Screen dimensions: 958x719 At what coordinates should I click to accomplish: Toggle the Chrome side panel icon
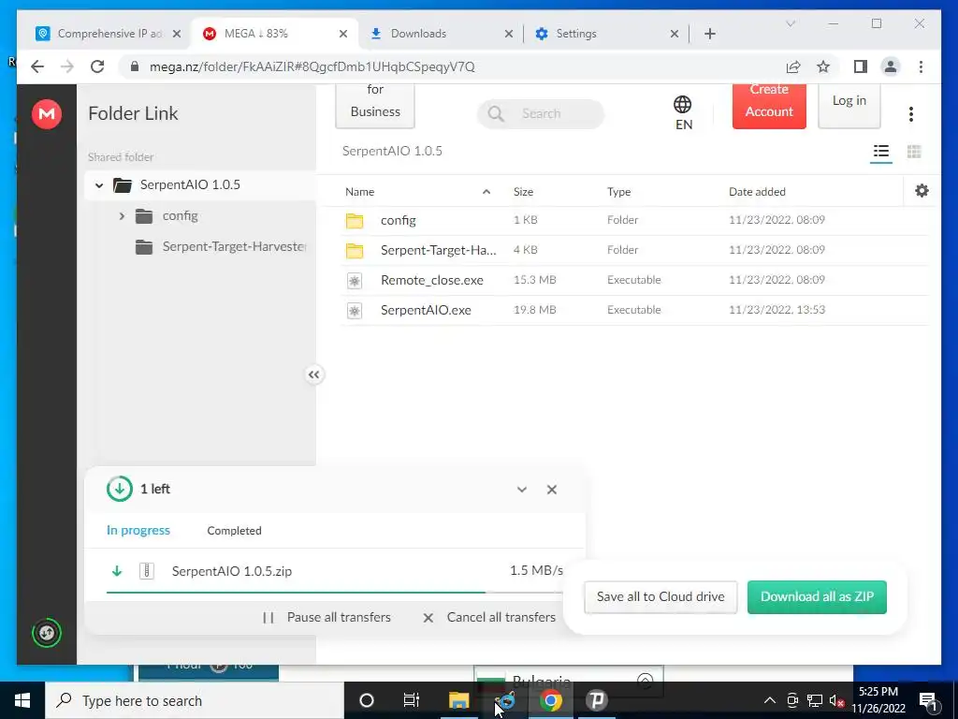point(861,66)
